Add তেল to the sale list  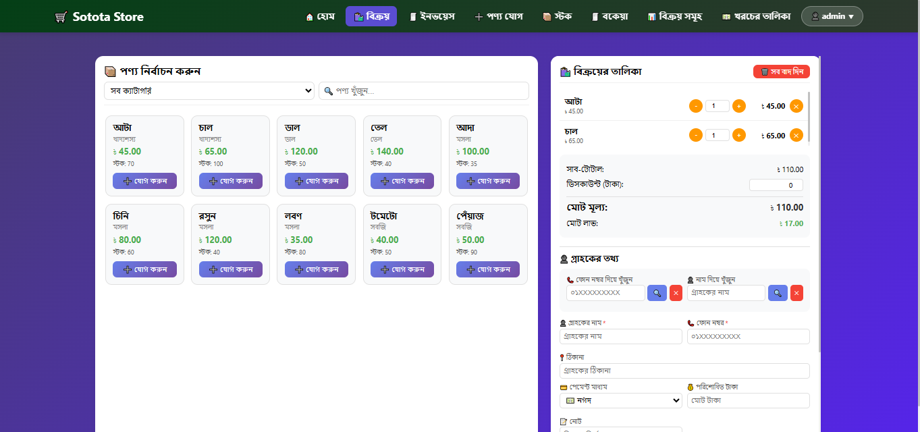pyautogui.click(x=402, y=181)
